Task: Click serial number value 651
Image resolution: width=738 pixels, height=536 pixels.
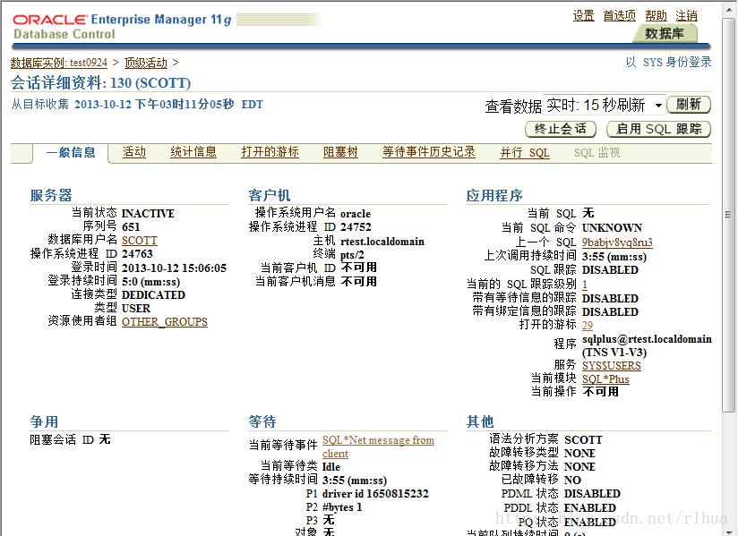Action: point(131,226)
